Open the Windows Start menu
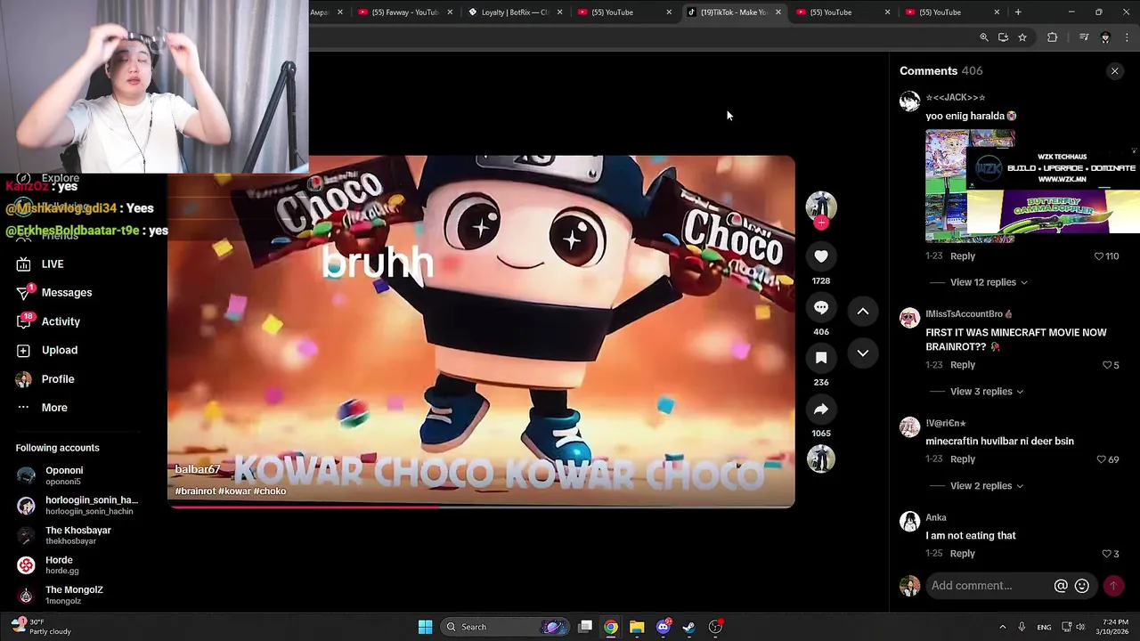Screen dimensions: 1140x641 tap(426, 627)
